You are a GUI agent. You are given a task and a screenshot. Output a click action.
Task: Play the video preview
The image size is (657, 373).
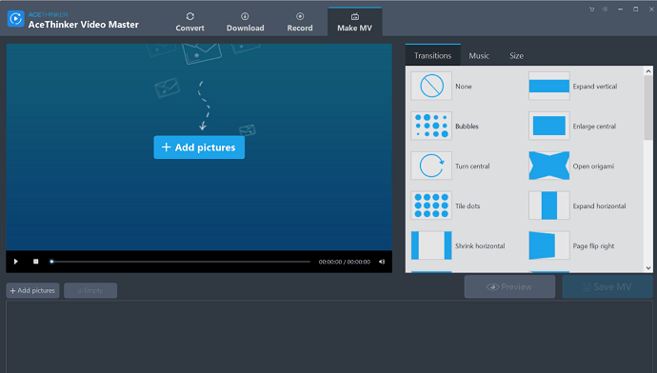16,262
